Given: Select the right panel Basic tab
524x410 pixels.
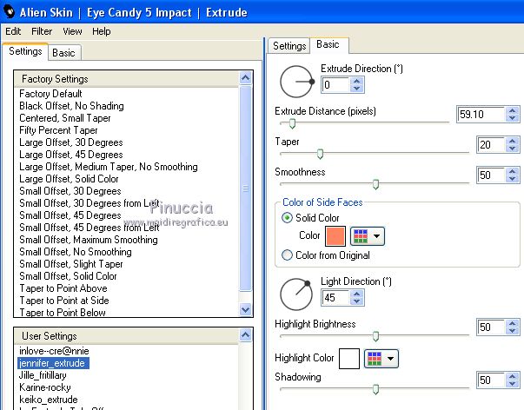Looking at the screenshot, I should (x=328, y=44).
